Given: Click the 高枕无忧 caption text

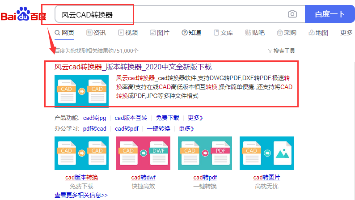Looking at the screenshot, I should click(x=267, y=187).
